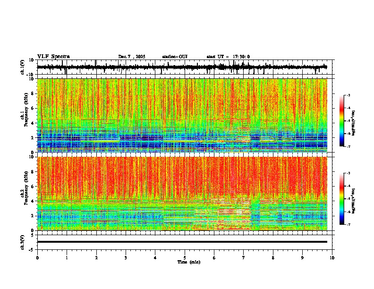Click the "-7" tick on ch.2 colorbar
This screenshot has width=374, height=289.
point(348,224)
